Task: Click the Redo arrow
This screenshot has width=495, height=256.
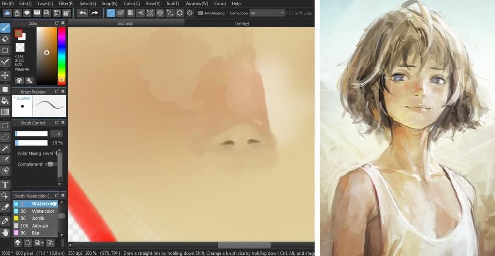Action: pos(94,13)
